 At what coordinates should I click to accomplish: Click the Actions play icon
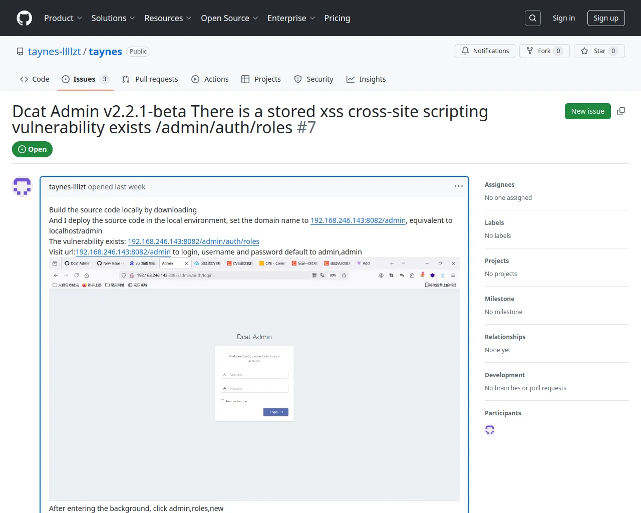tap(195, 79)
